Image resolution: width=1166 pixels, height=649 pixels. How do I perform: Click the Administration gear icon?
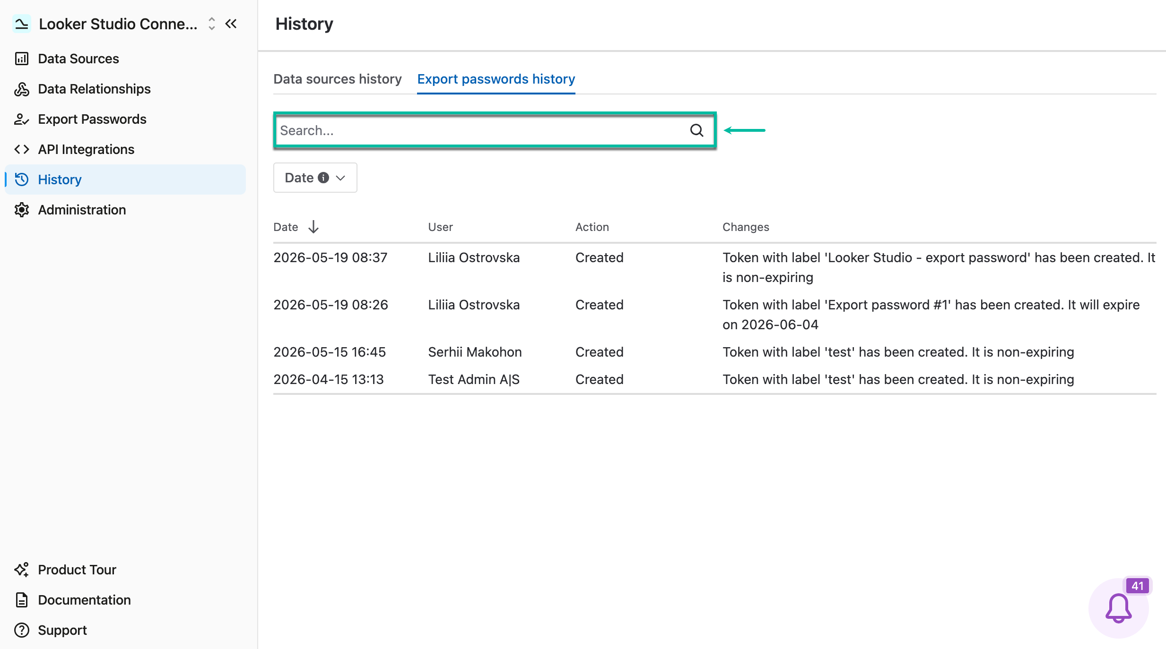tap(22, 210)
